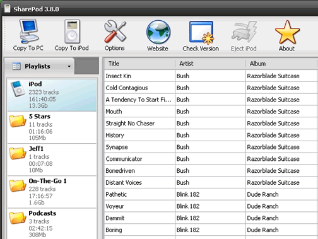Click the Copy To PC computer icon
Screen dimensions: 318x239
coord(29,31)
